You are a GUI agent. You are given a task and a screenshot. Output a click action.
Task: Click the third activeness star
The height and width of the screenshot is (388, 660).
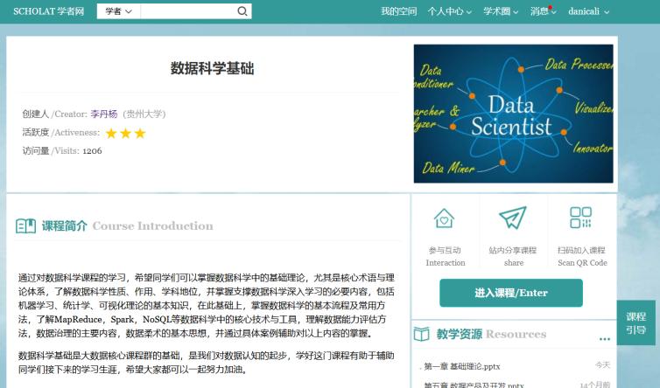point(140,134)
